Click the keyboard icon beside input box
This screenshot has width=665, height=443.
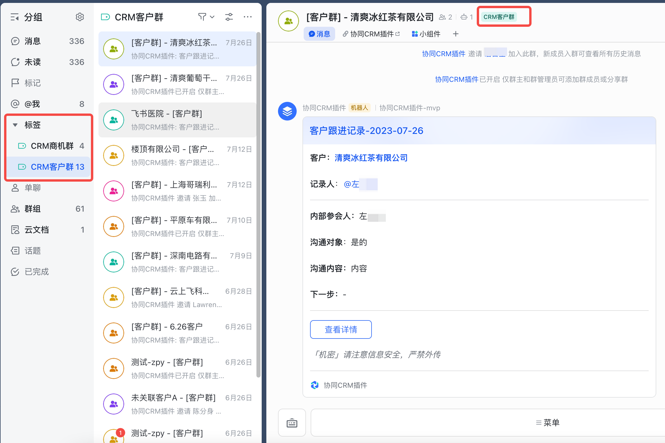[x=292, y=423]
